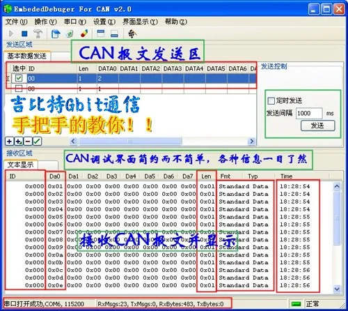
Task: Click the eraser clear icon
Action: point(84,33)
